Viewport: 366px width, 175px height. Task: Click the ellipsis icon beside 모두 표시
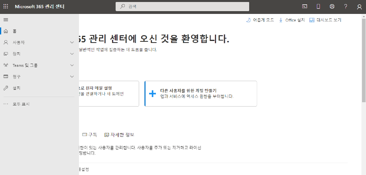(6, 104)
